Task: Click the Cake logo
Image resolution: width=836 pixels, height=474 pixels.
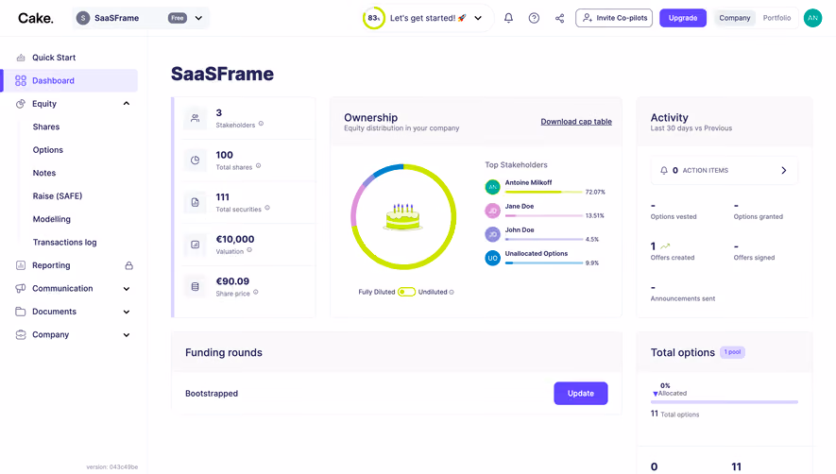Action: (36, 18)
